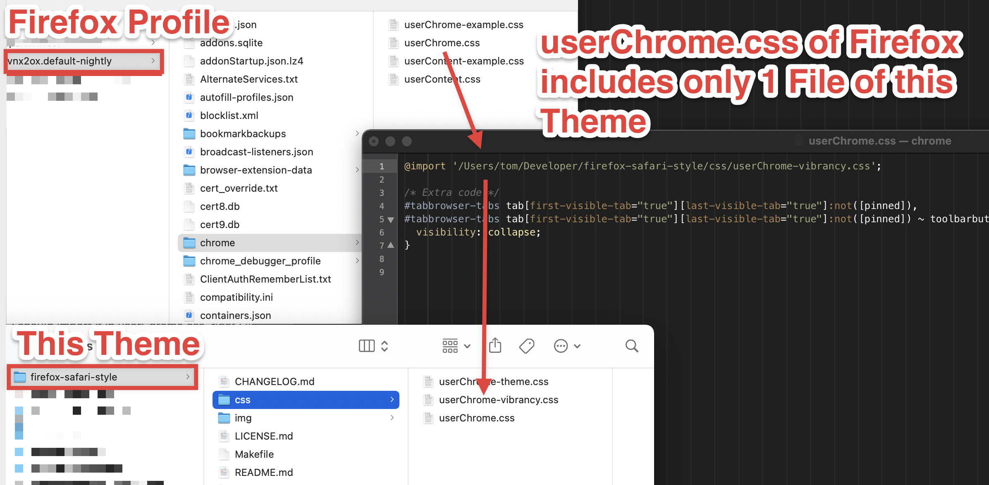
Task: Click the Share icon in Finder toolbar
Action: (x=495, y=345)
